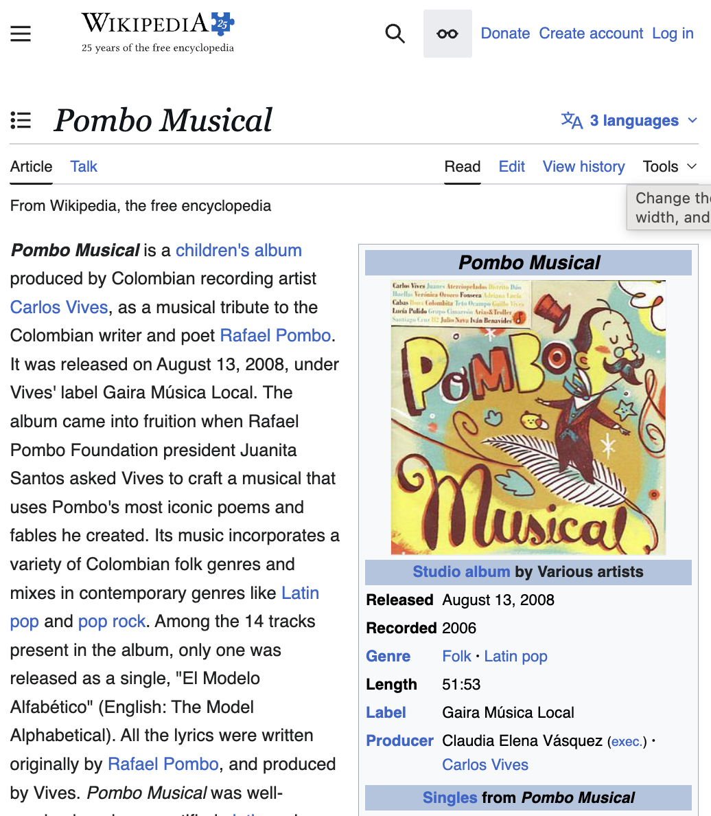
Task: Open the Edit tab
Action: pyautogui.click(x=512, y=166)
